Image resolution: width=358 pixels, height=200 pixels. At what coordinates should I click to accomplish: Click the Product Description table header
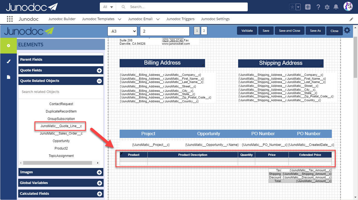tap(193, 155)
